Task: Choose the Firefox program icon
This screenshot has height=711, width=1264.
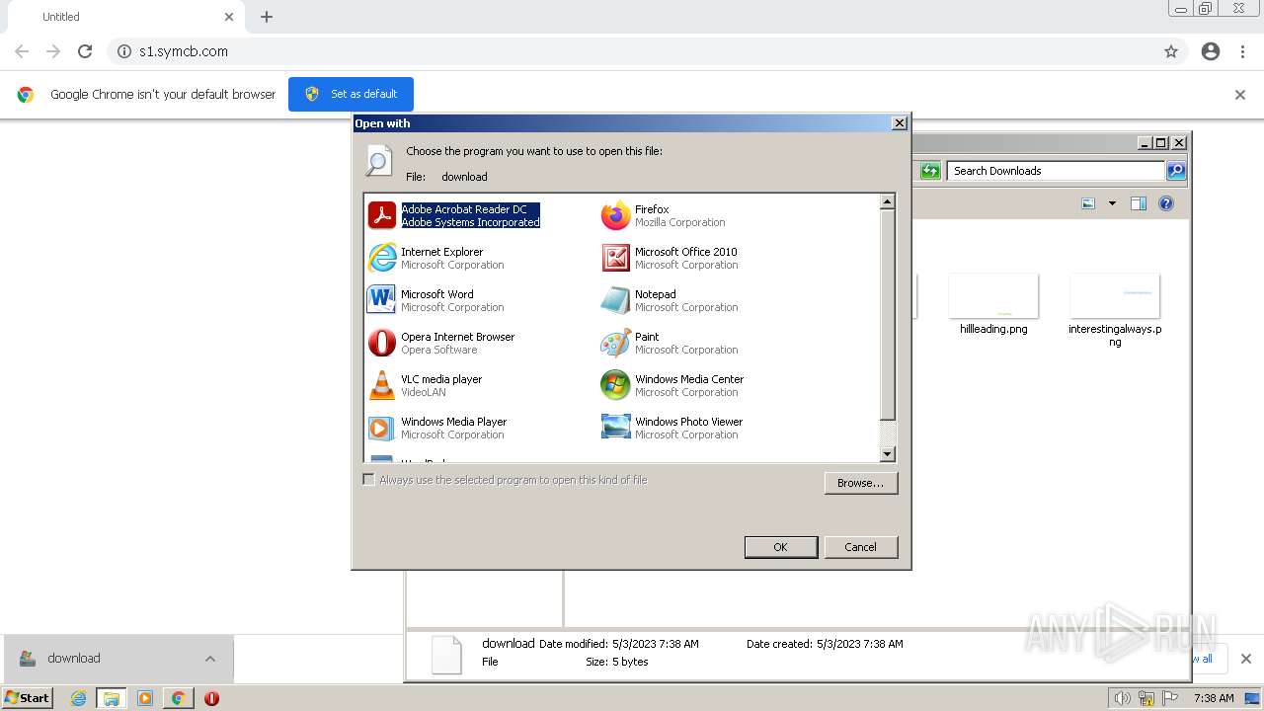Action: [615, 215]
